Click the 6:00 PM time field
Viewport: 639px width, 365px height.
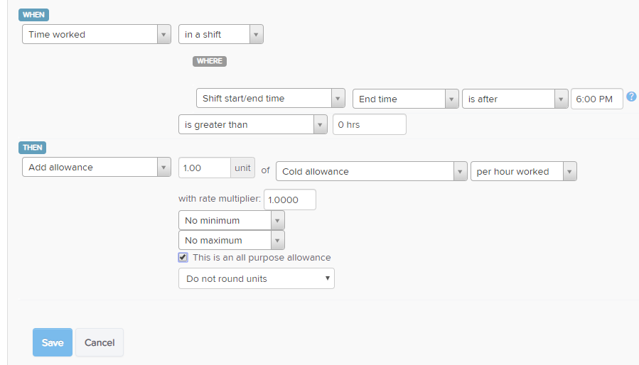pyautogui.click(x=596, y=99)
